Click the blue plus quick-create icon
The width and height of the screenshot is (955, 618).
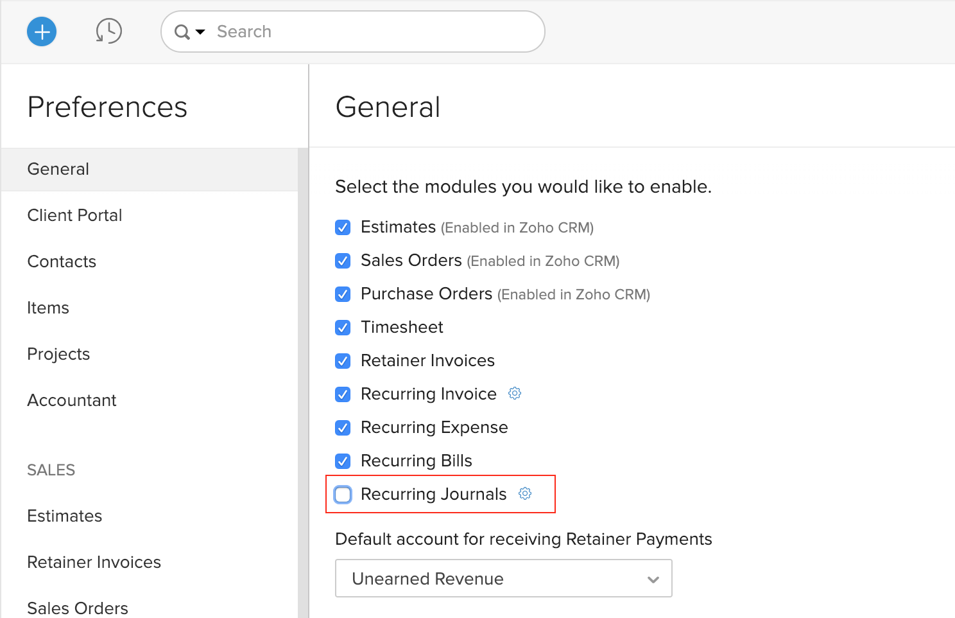coord(41,31)
